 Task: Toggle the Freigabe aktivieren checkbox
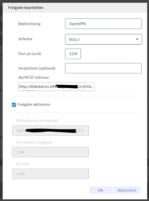tap(14, 105)
